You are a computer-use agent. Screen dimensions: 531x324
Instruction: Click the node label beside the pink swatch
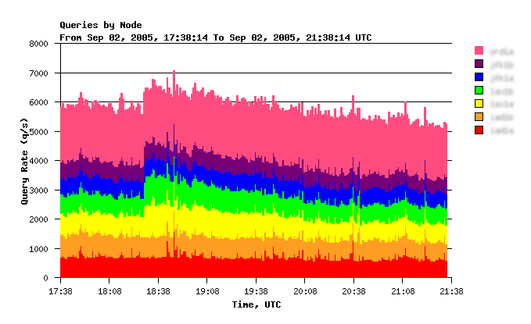(501, 51)
